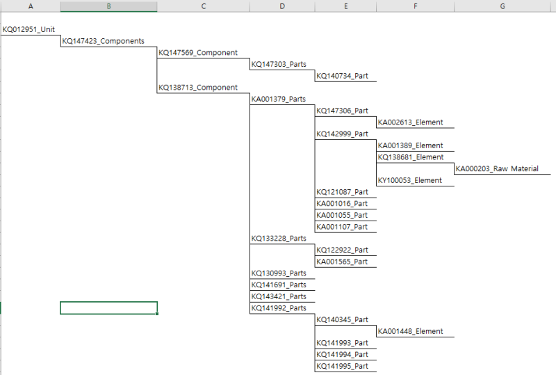Select column E header
Viewport: 556px width, 375px height.
pos(345,6)
